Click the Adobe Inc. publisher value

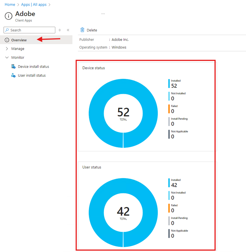tap(120, 39)
